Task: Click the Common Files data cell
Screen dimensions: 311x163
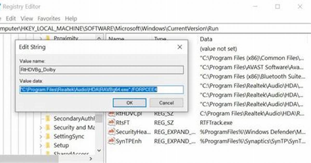Action: pos(252,58)
